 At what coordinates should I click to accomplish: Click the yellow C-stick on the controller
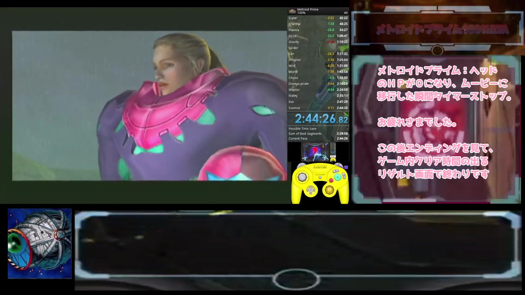tap(329, 190)
